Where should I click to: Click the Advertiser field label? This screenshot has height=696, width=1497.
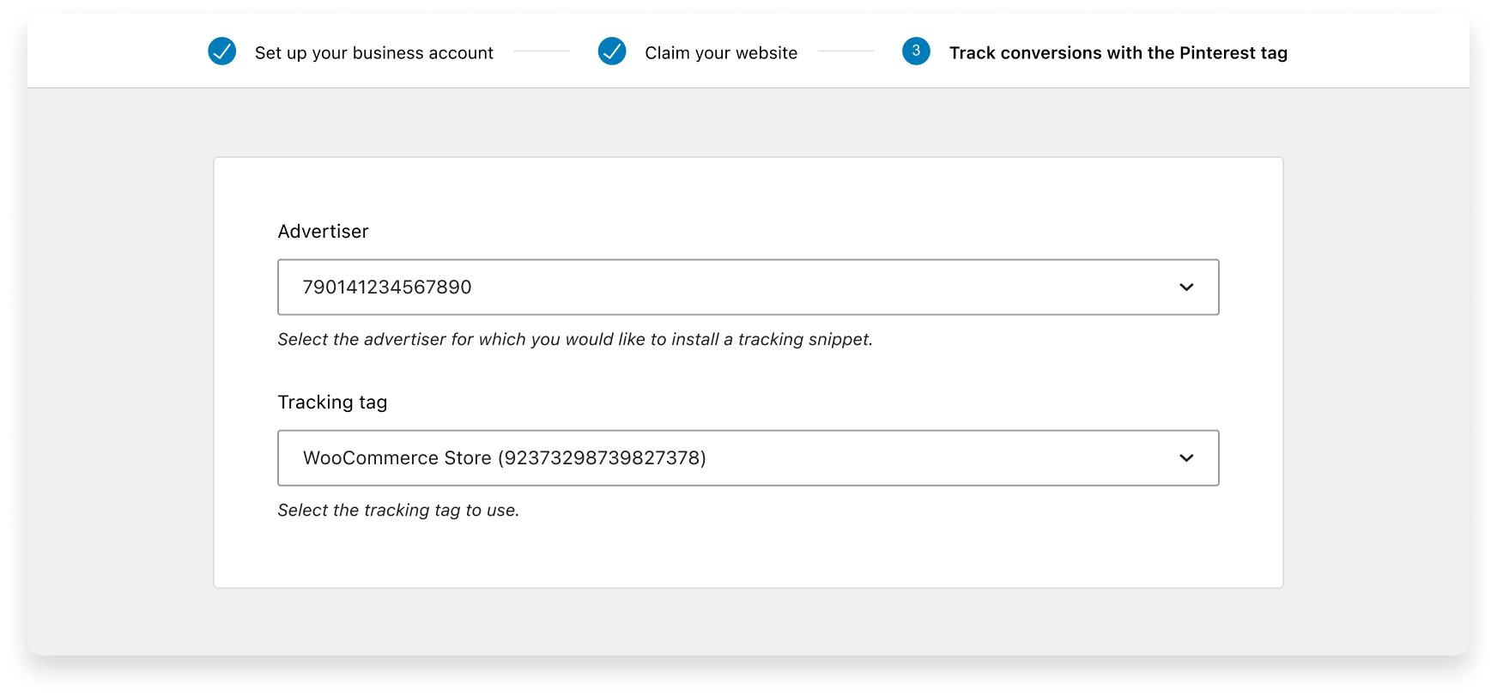(323, 232)
